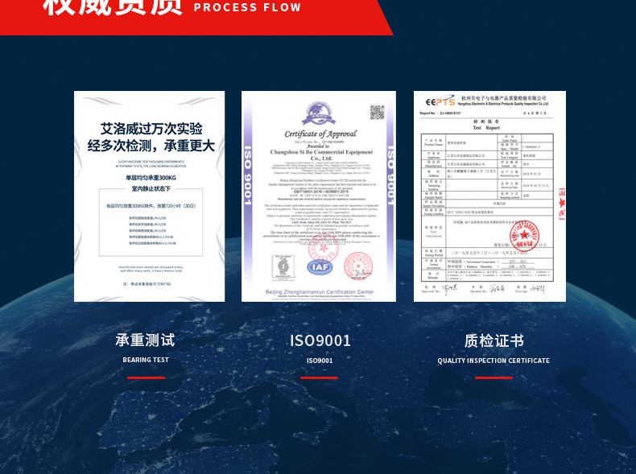The height and width of the screenshot is (474, 636).
Task: Click the pink seal right of IAF
Action: (358, 266)
